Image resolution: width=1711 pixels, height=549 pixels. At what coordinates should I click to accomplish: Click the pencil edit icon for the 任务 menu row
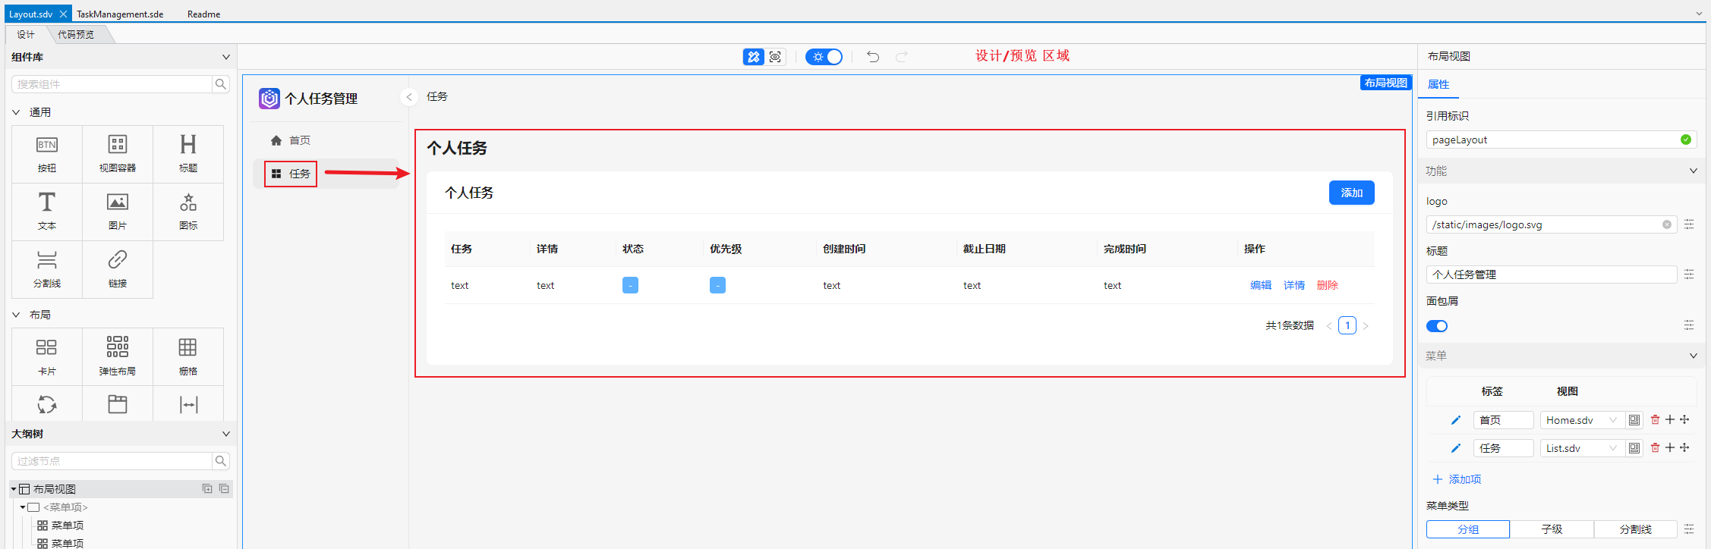(x=1455, y=448)
